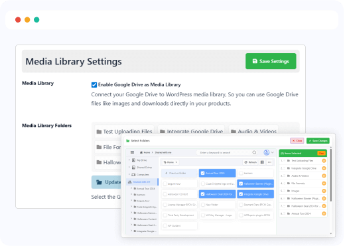The image size is (345, 248).
Task: Click the red macOS close dot
Action: click(x=18, y=20)
